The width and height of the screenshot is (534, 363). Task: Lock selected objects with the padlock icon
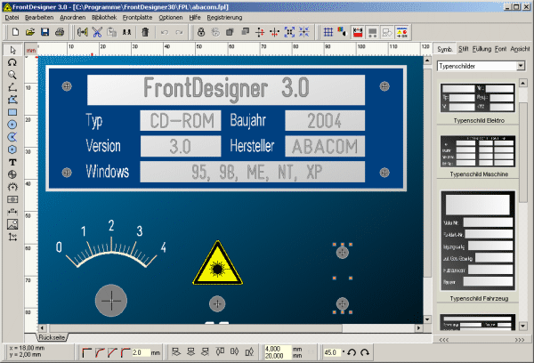pyautogui.click(x=201, y=32)
